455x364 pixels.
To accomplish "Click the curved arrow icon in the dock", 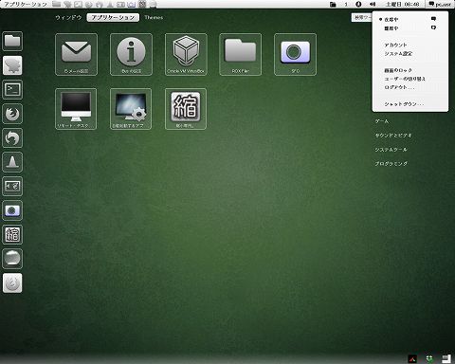I will coord(12,137).
